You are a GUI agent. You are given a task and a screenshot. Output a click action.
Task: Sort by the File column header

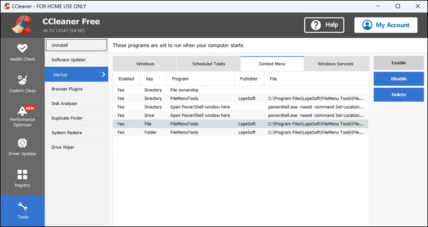(316, 79)
